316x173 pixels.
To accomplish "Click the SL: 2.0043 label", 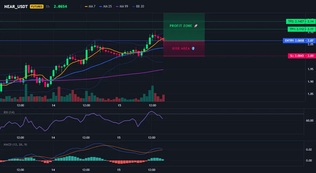I will pos(297,56).
